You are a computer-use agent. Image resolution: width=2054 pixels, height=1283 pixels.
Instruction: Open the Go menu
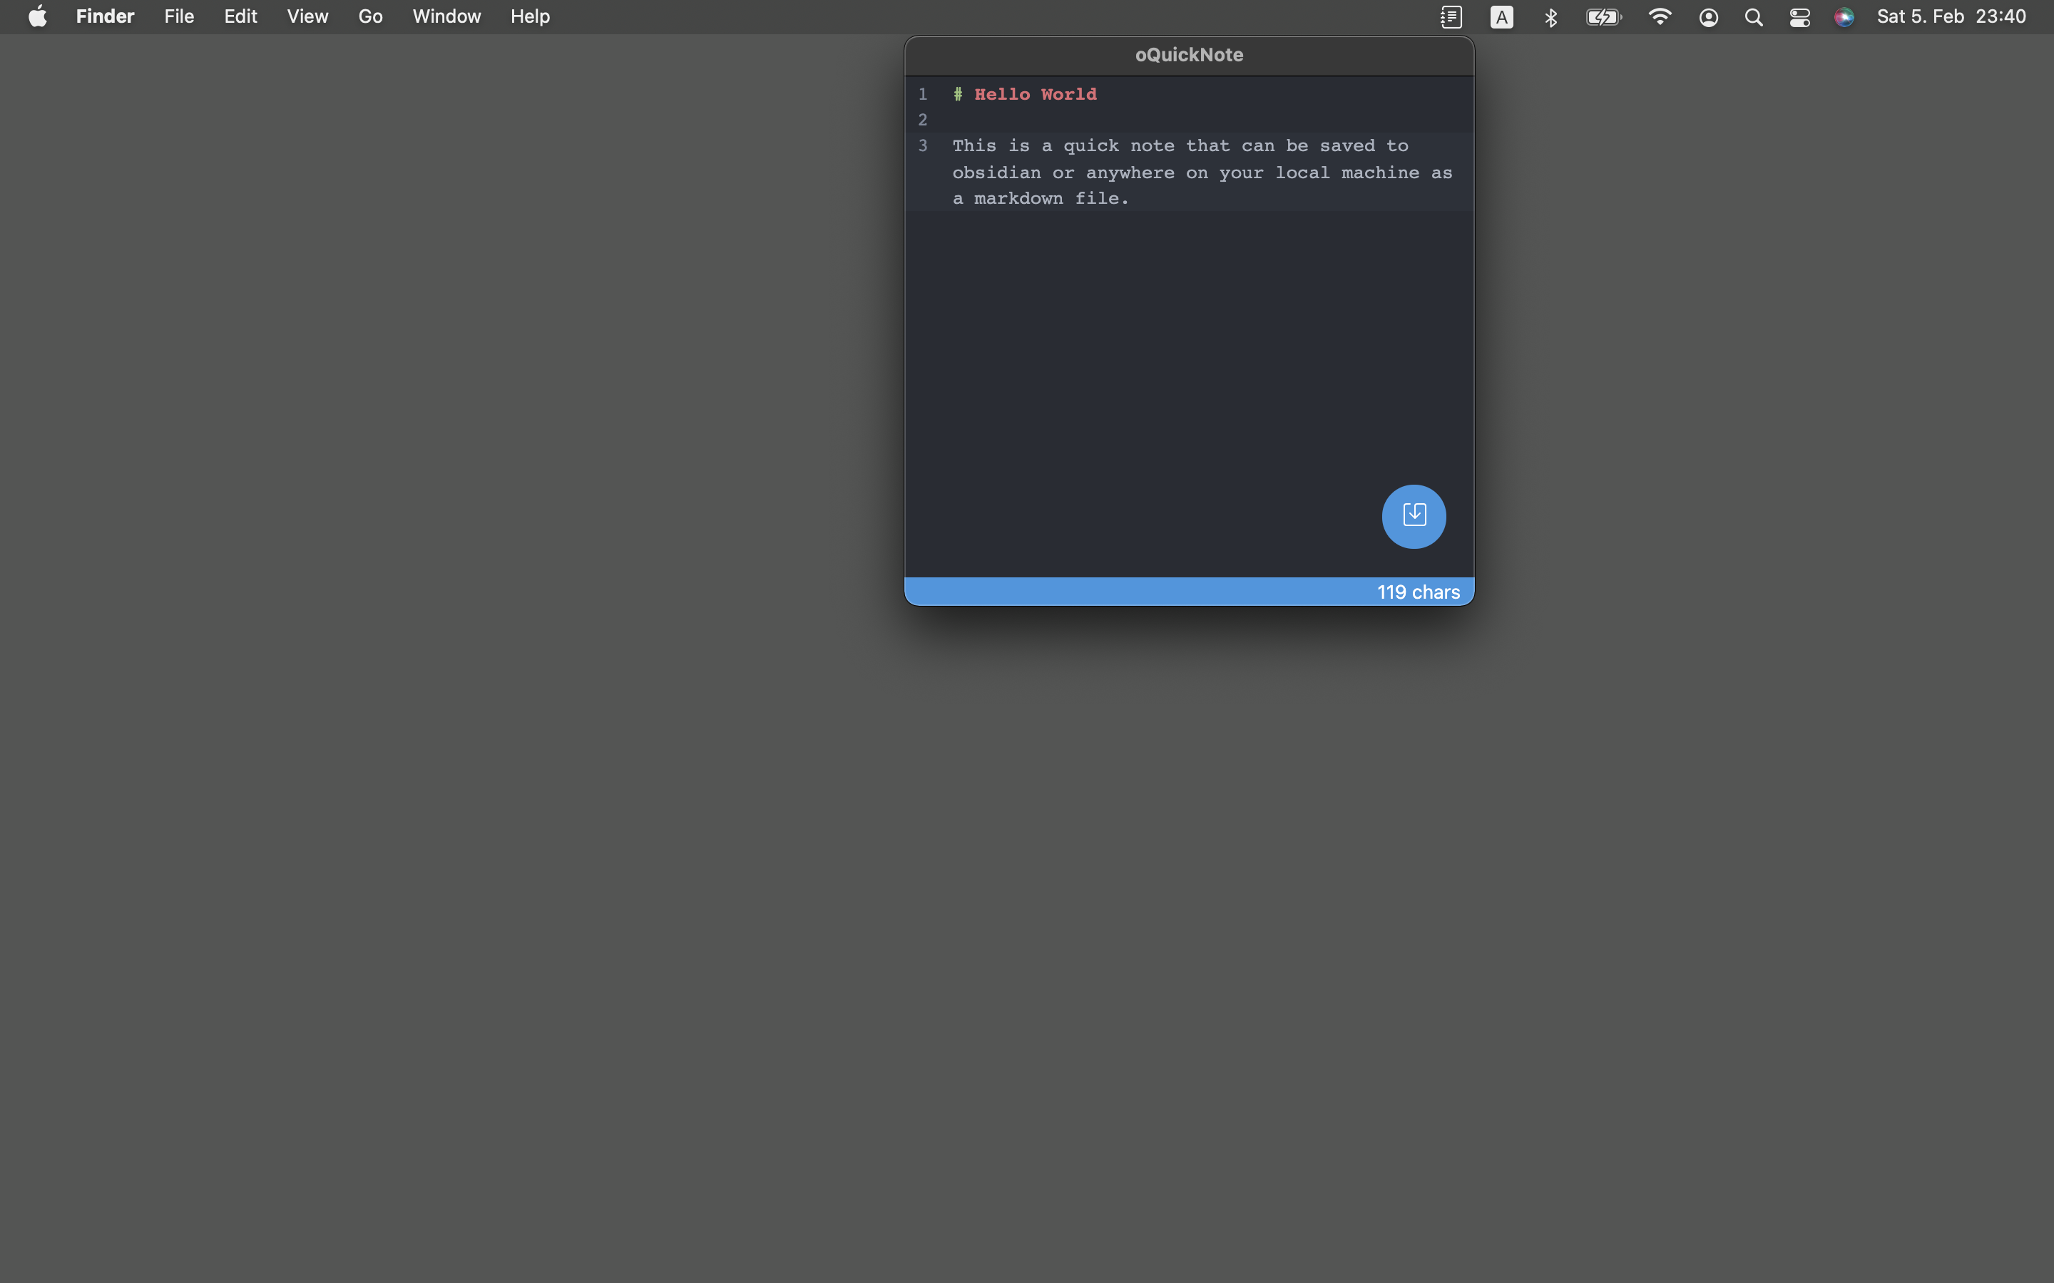pyautogui.click(x=370, y=16)
